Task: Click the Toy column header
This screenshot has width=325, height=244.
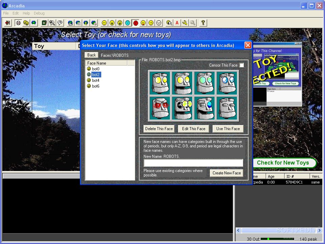Action: [x=54, y=46]
